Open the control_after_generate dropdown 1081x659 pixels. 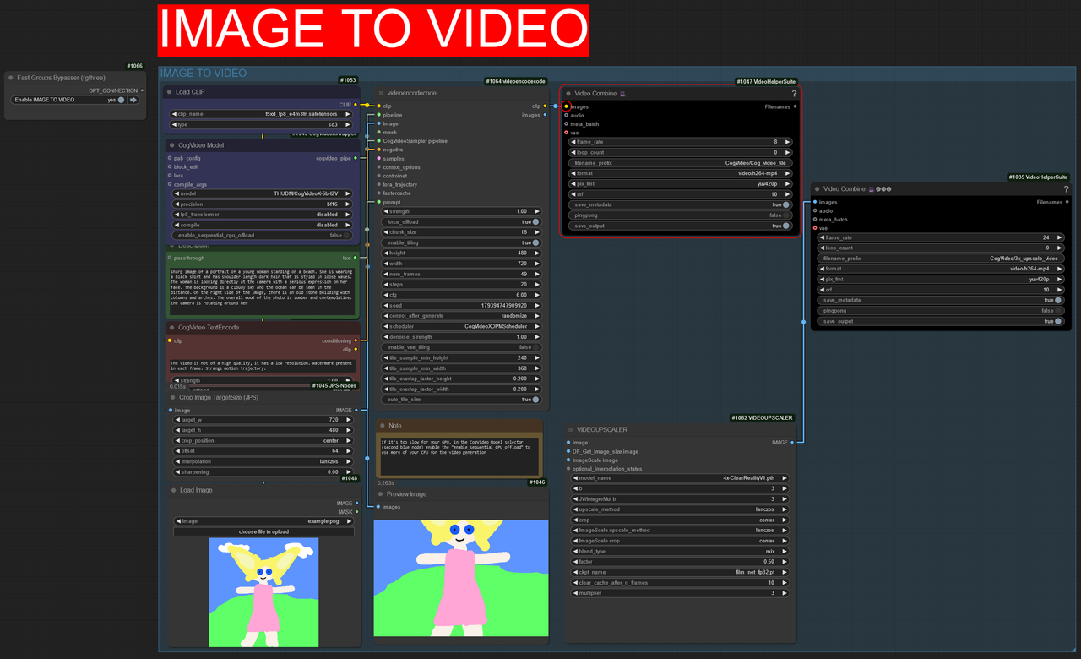click(460, 316)
